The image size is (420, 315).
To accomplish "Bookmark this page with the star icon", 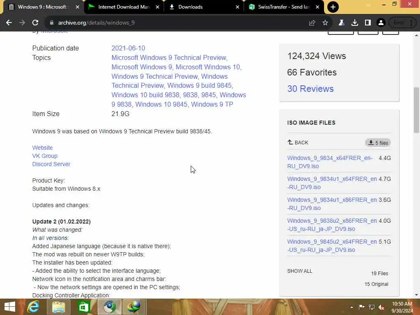I will [325, 23].
